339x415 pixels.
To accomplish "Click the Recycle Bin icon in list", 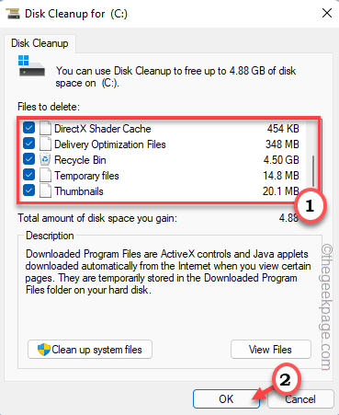I will pyautogui.click(x=45, y=160).
